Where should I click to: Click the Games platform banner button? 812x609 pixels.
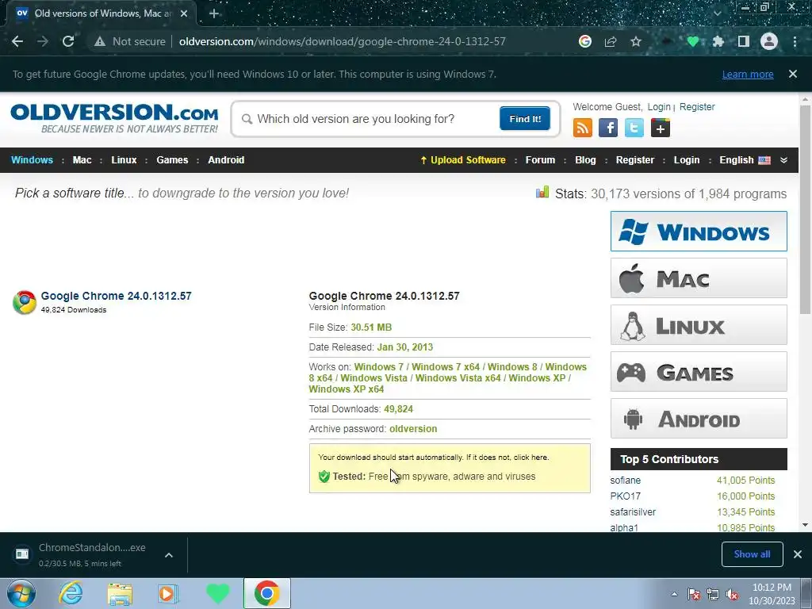tap(699, 372)
